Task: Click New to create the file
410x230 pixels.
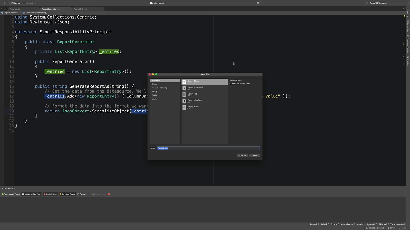Action: [255, 155]
